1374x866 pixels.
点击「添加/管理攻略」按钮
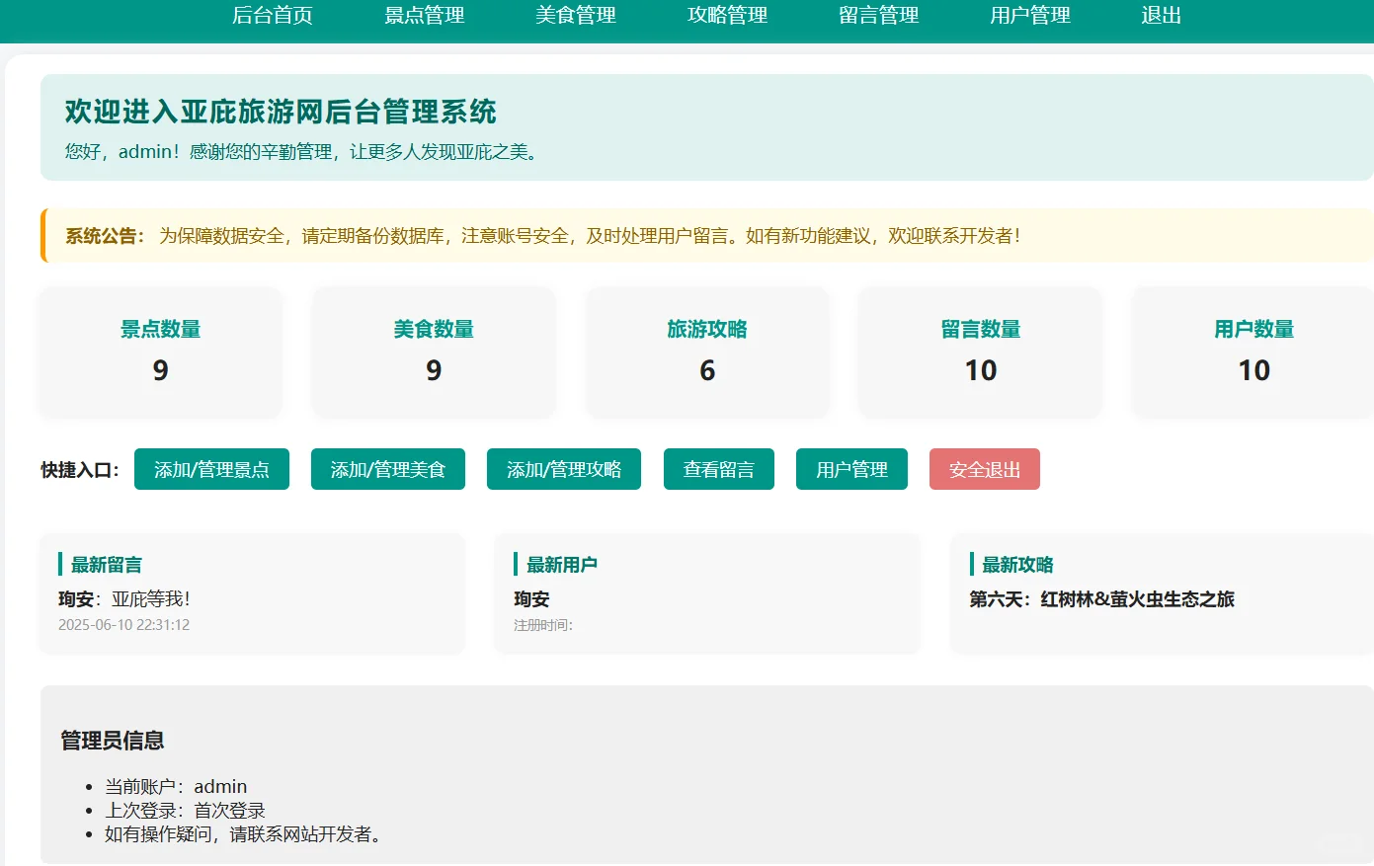[563, 469]
